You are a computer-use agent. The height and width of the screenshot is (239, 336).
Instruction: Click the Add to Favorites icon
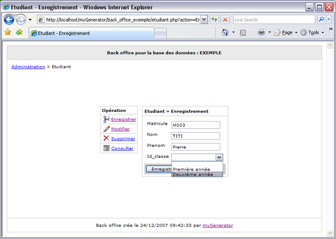(x=19, y=32)
